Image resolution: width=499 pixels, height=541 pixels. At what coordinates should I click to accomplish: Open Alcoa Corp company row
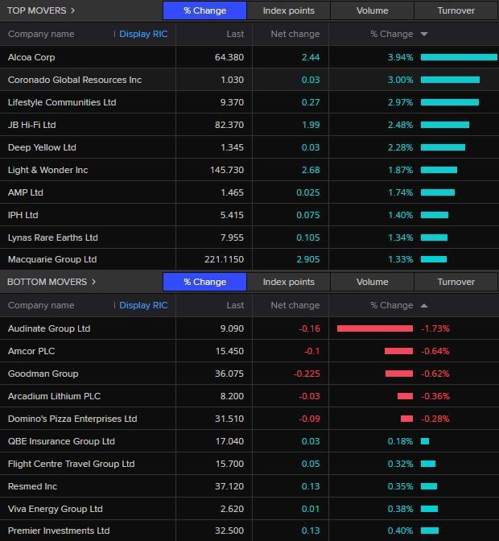[x=31, y=57]
